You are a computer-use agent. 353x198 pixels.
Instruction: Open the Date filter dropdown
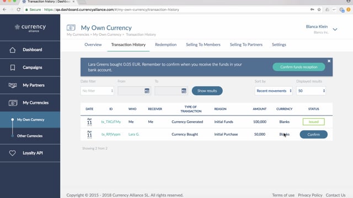(x=97, y=91)
